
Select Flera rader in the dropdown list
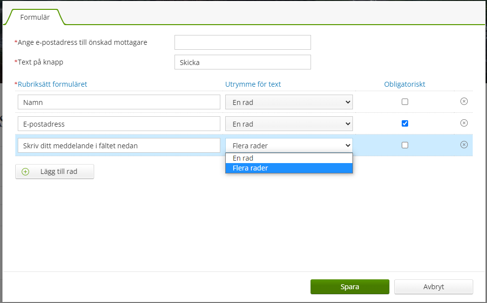point(289,168)
